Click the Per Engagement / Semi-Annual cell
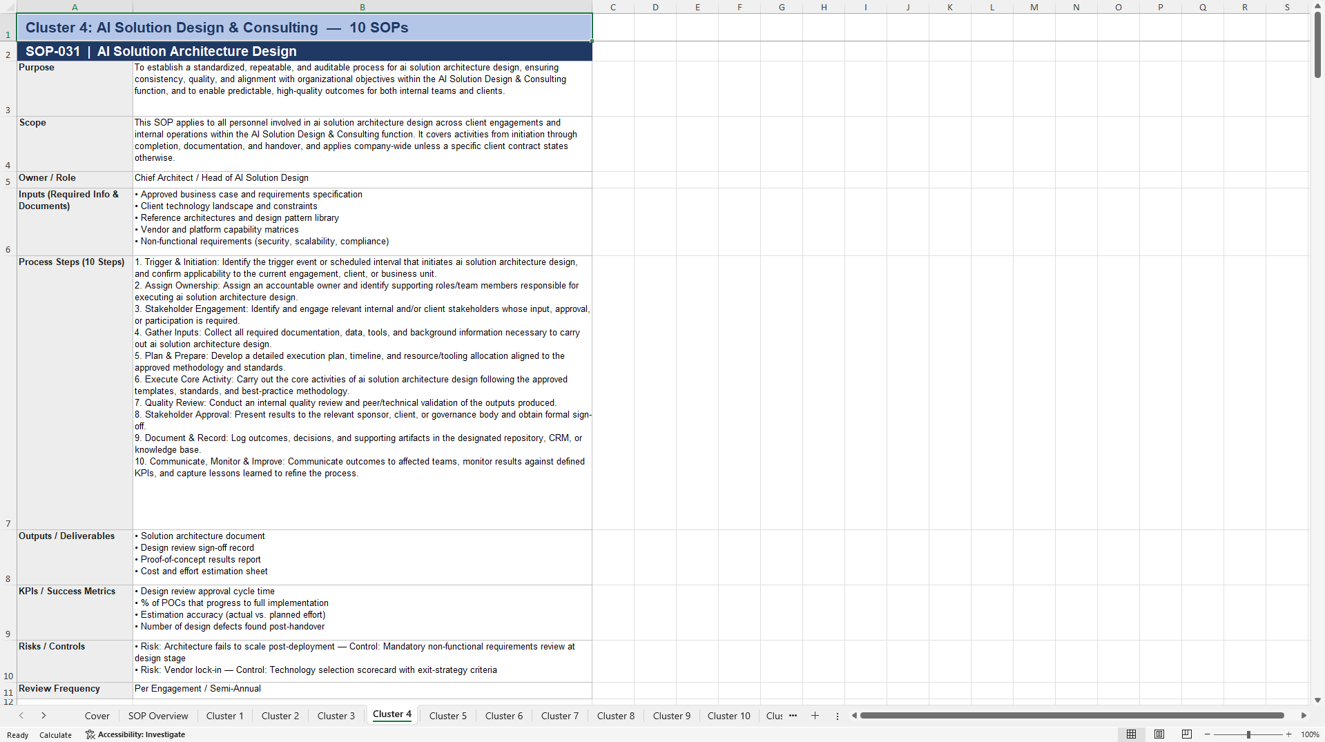Screen dimensions: 1325x742 coord(362,690)
